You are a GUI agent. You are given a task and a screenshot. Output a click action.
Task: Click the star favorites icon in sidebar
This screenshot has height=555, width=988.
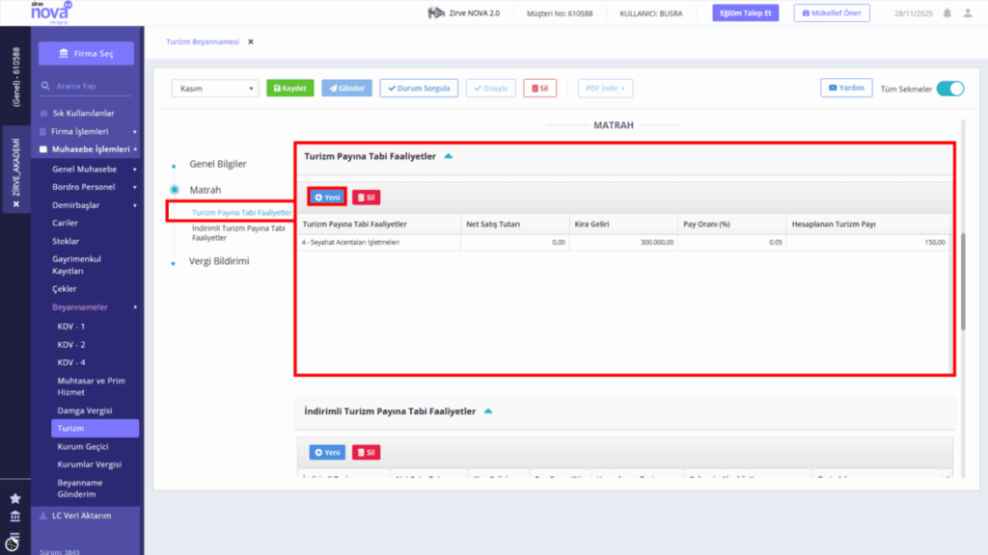(x=15, y=498)
